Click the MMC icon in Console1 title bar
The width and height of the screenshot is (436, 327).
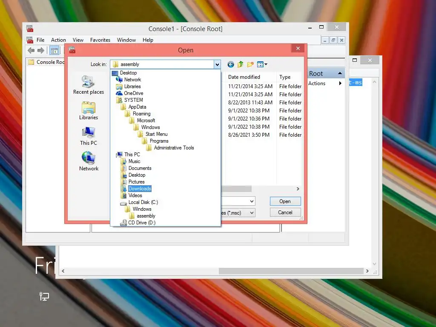(x=30, y=29)
